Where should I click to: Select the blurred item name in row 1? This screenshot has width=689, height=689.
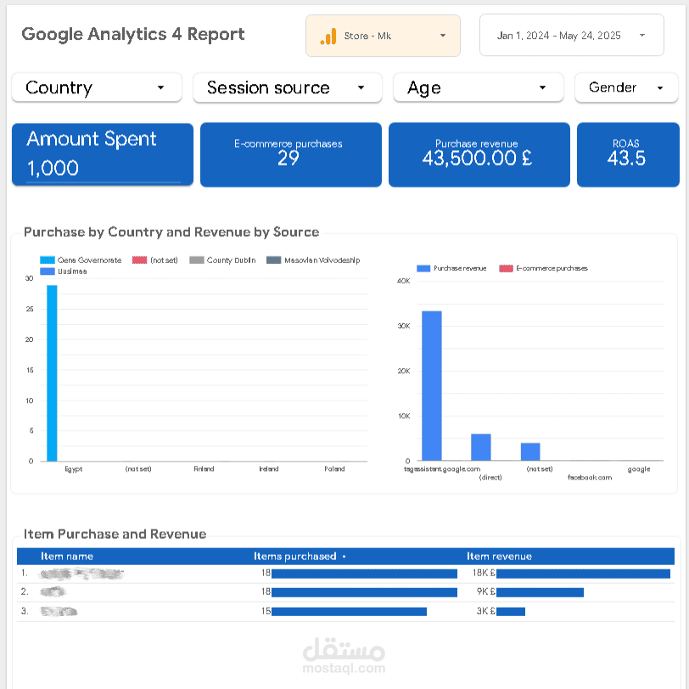point(81,574)
